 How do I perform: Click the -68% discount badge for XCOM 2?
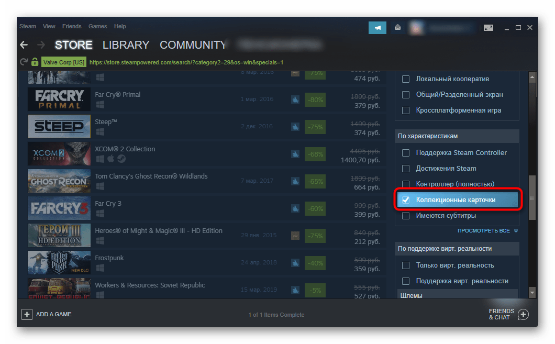tap(315, 154)
